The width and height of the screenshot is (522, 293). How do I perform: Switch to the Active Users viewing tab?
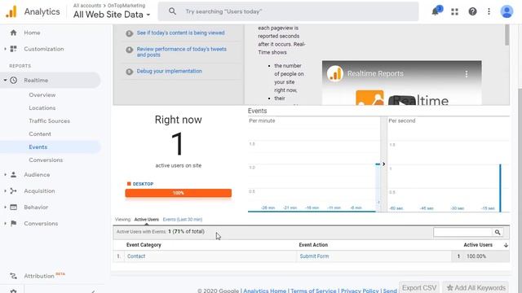tap(147, 219)
